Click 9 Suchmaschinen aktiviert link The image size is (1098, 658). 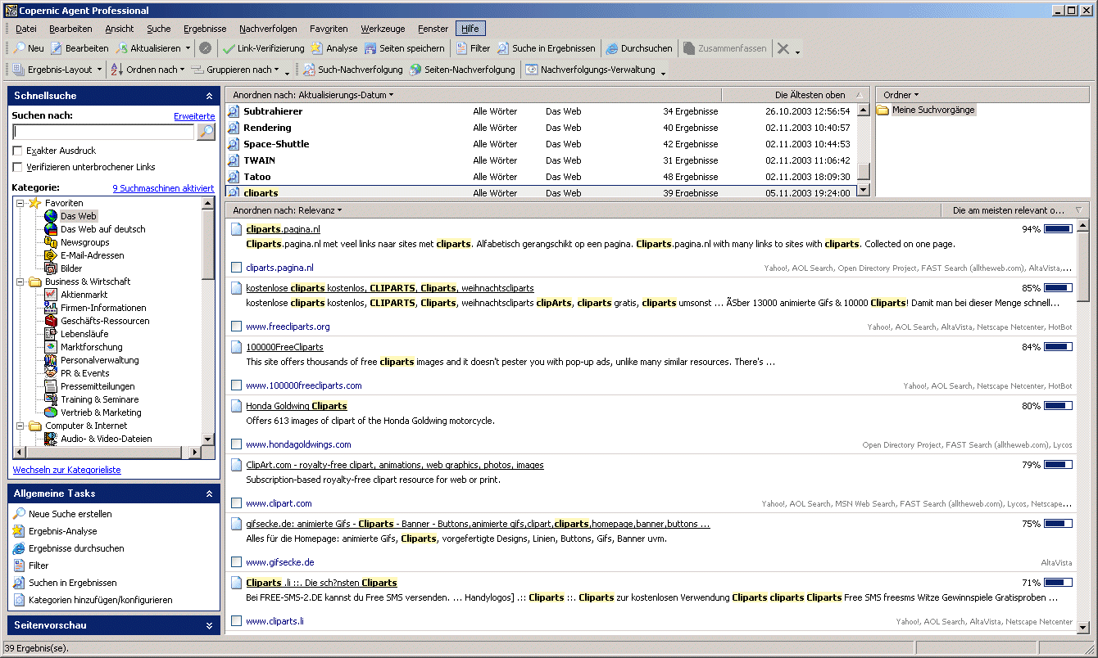pos(163,188)
